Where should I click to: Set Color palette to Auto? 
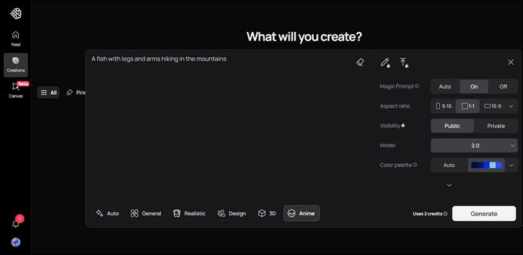click(449, 165)
